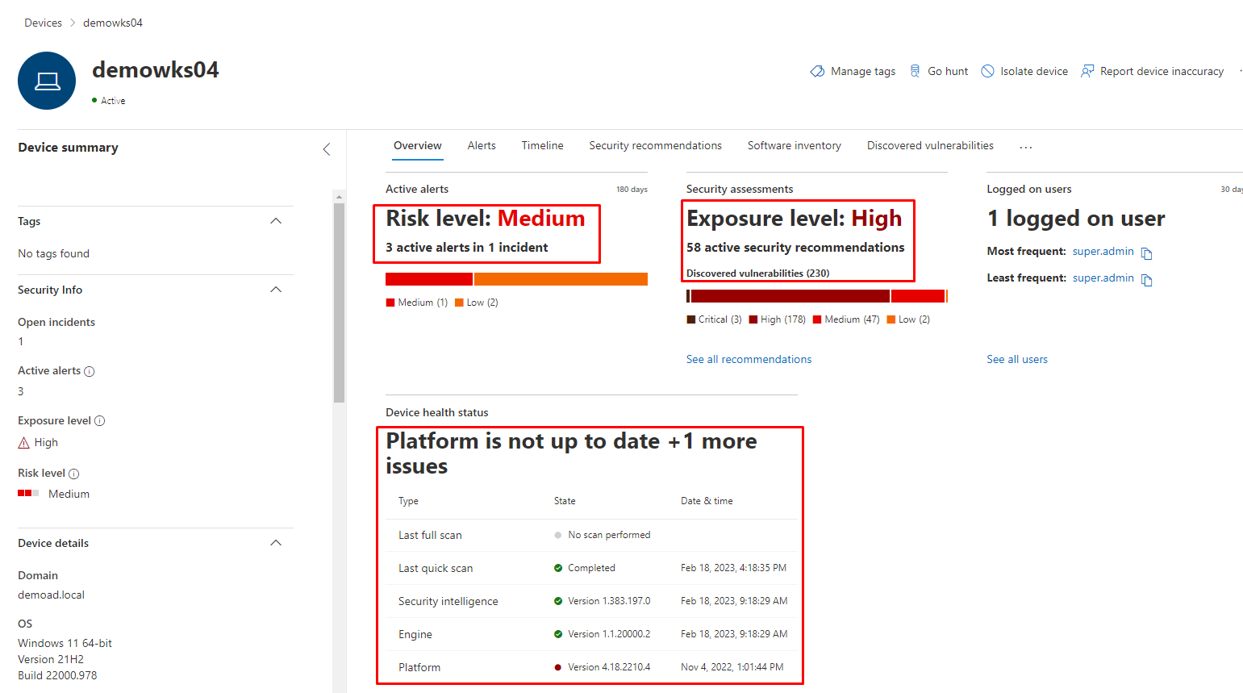Switch to the Timeline tab

point(542,146)
